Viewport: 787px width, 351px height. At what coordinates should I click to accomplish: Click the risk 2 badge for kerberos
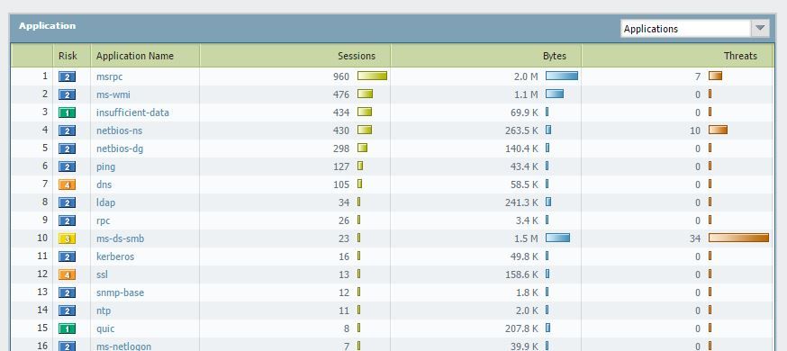click(67, 256)
